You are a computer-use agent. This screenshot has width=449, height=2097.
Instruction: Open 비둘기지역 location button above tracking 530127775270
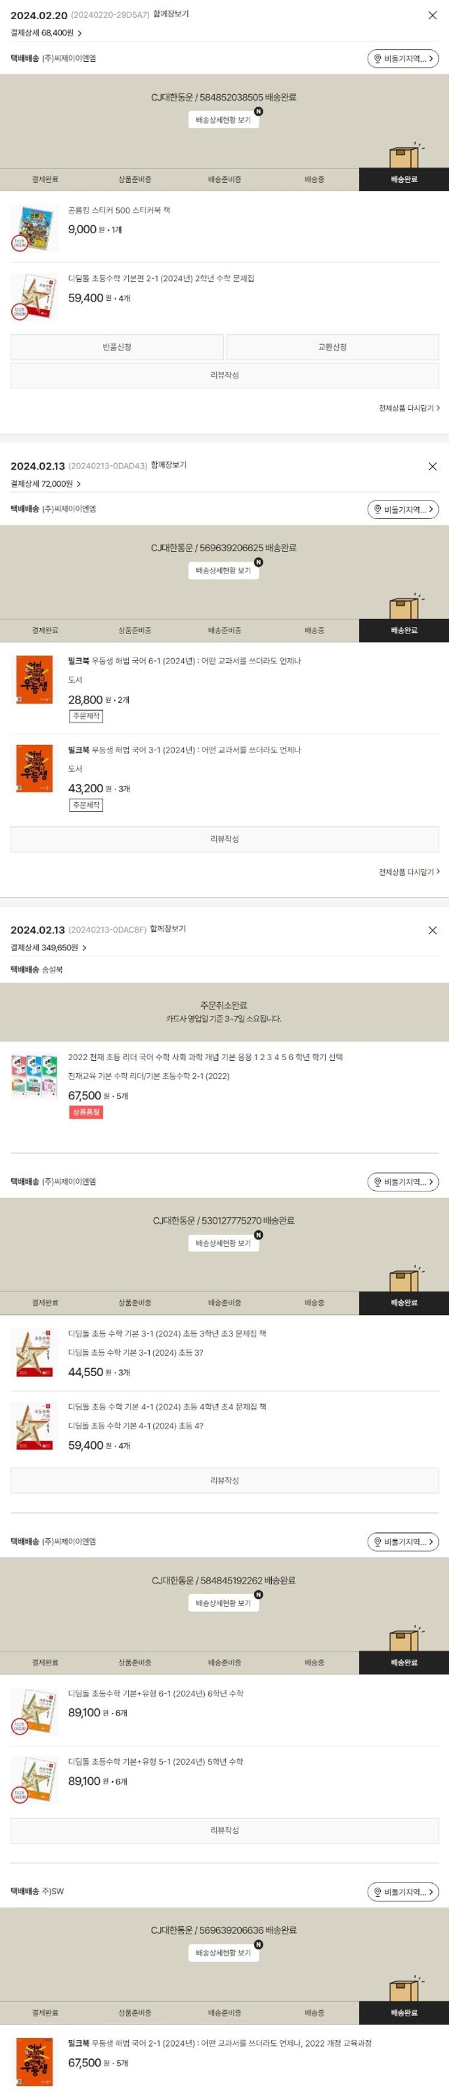point(403,1182)
